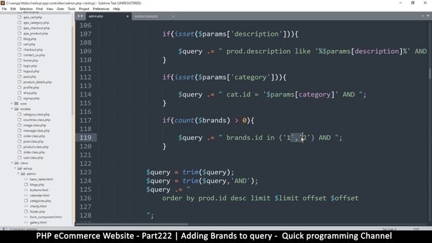Select the core folder icon
432x243 pixels.
pos(16,103)
